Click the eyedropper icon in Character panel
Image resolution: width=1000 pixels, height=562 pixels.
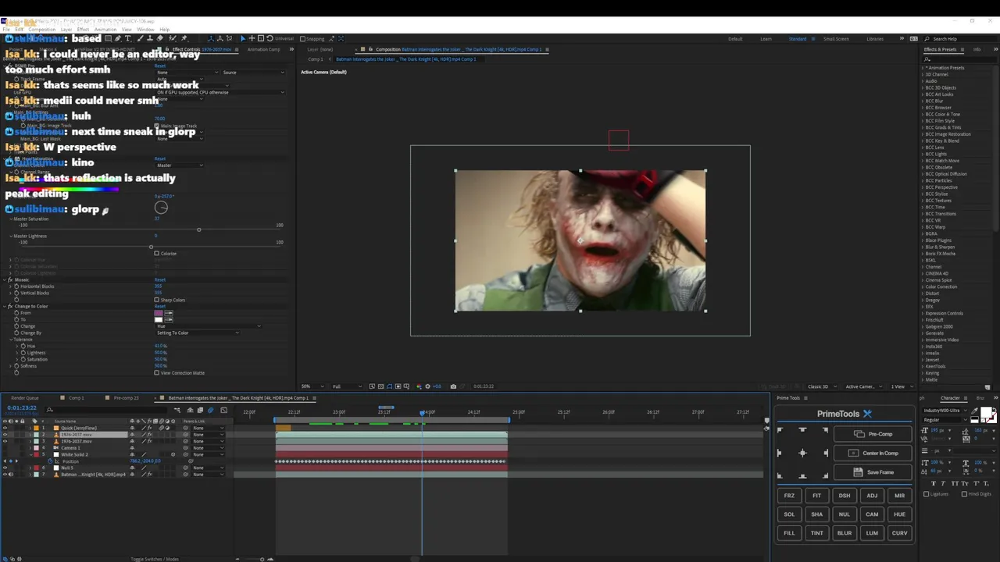(974, 411)
